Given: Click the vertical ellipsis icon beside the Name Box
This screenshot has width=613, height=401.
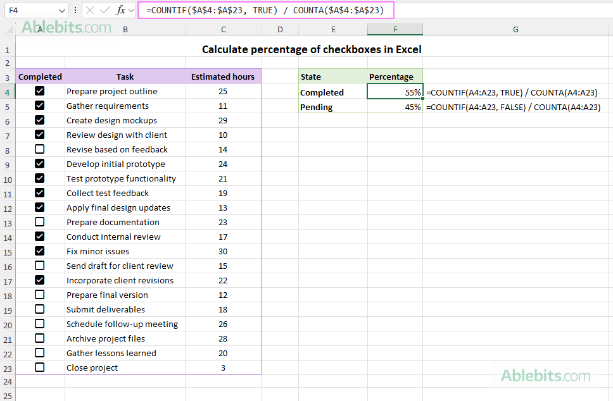Looking at the screenshot, I should [x=75, y=10].
